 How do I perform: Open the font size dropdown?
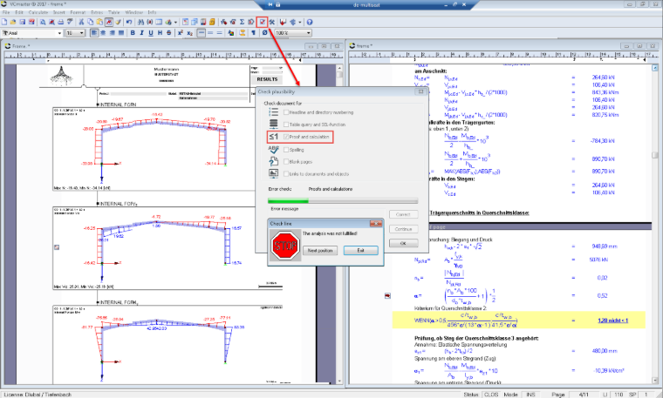tap(75, 33)
